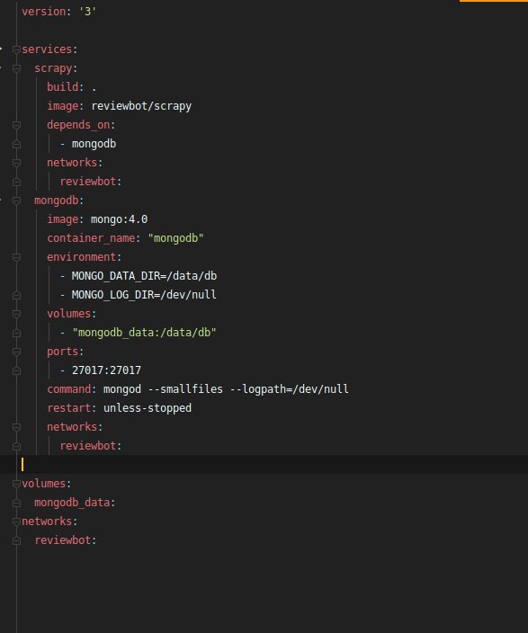
Task: Click the fold end marker beside '- mongodb'
Action: pos(16,144)
